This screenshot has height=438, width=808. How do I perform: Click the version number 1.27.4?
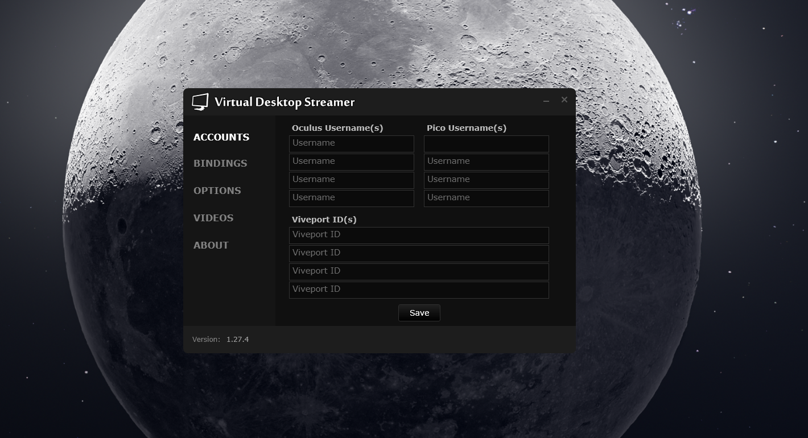pyautogui.click(x=238, y=339)
